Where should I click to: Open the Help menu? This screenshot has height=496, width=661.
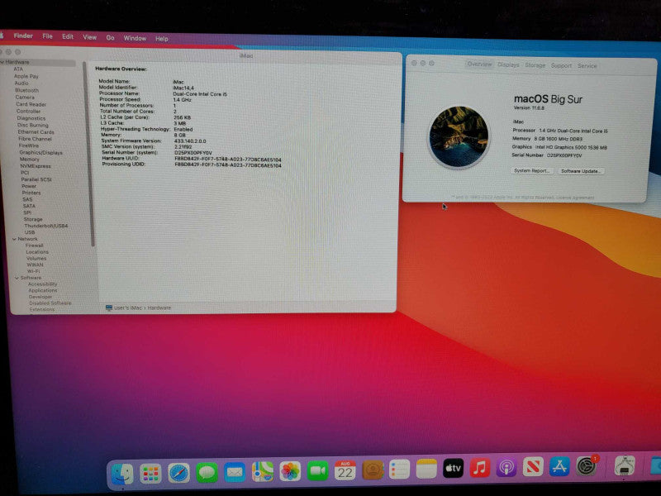tap(161, 38)
